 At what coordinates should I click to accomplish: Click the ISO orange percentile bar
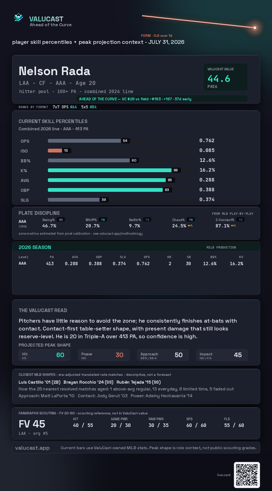point(55,150)
